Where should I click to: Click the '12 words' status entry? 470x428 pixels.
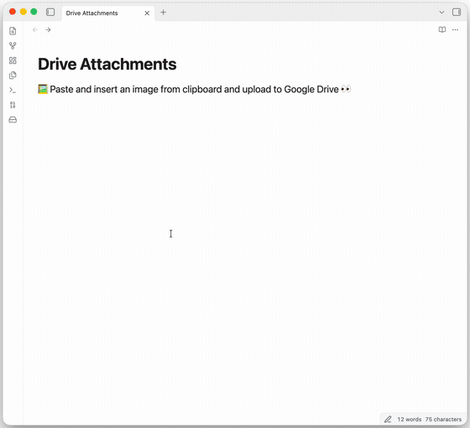tap(410, 420)
